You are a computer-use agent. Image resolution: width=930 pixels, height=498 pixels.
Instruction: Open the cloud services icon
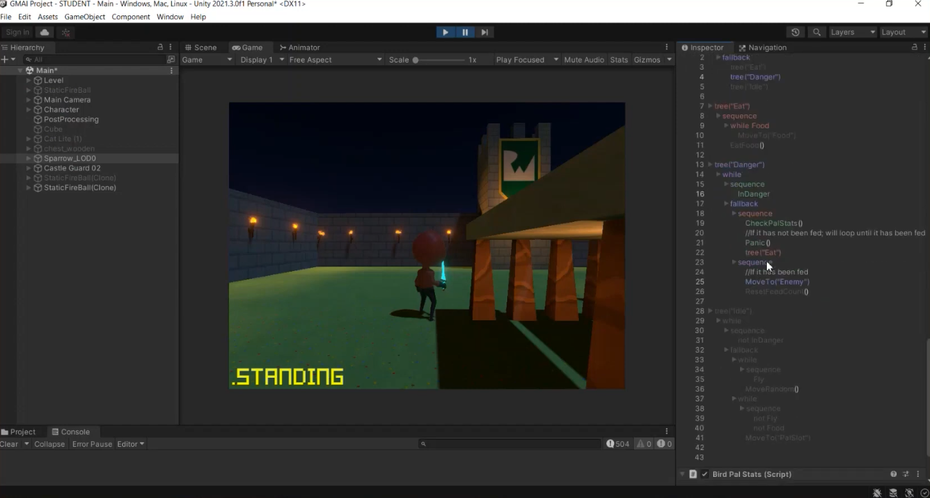pyautogui.click(x=44, y=32)
